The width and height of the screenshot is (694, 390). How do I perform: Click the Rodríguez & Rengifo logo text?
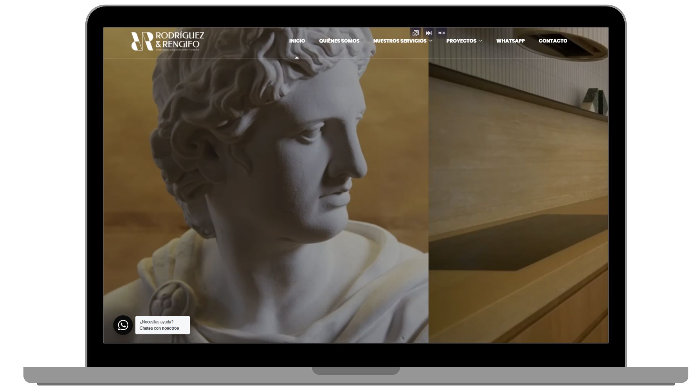click(x=180, y=40)
